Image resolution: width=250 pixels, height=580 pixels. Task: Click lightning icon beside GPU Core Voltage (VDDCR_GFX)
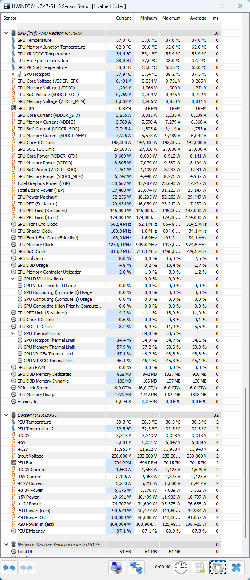pyautogui.click(x=13, y=81)
